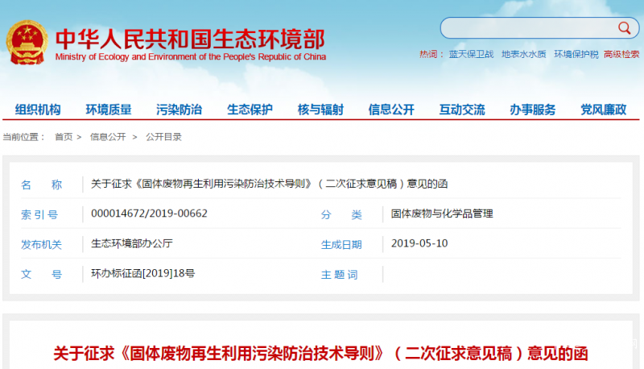Click the 索引号 field label
Viewport: 644px width, 369px height.
[x=39, y=214]
